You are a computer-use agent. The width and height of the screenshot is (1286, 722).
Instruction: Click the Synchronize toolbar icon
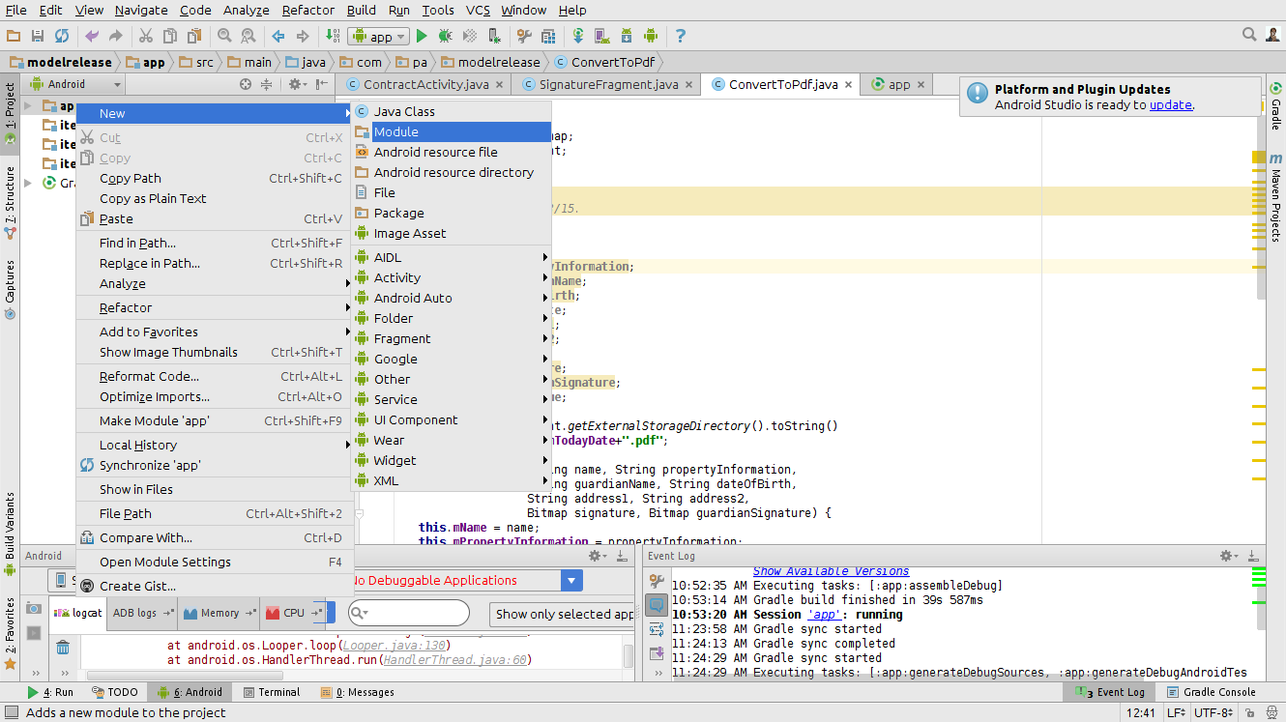(62, 36)
